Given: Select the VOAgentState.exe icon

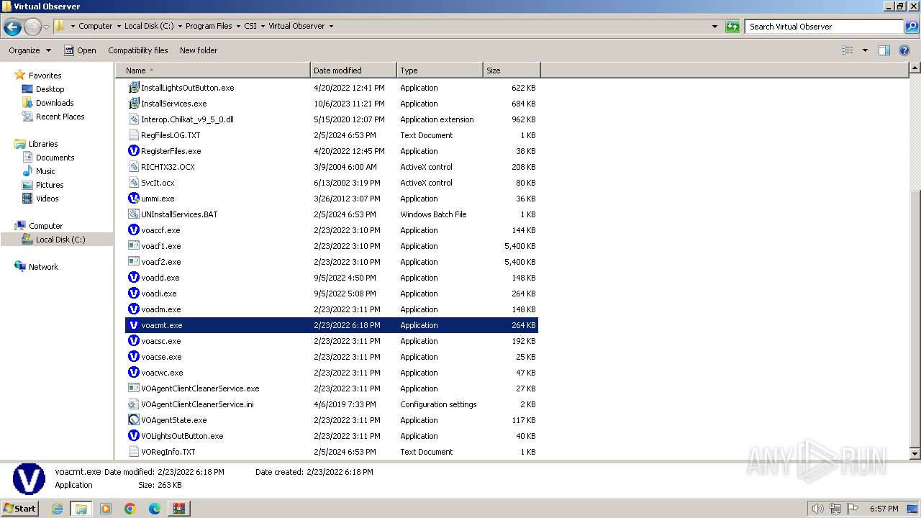Looking at the screenshot, I should [133, 420].
